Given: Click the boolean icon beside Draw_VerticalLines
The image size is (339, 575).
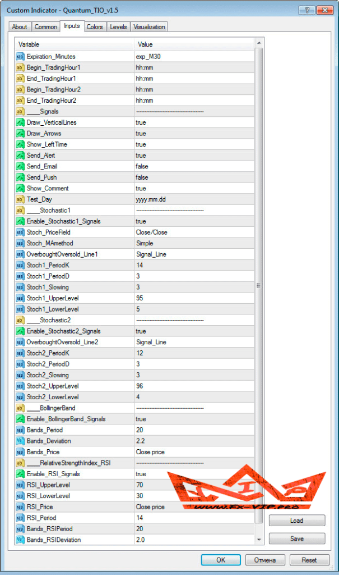Looking at the screenshot, I should (20, 122).
